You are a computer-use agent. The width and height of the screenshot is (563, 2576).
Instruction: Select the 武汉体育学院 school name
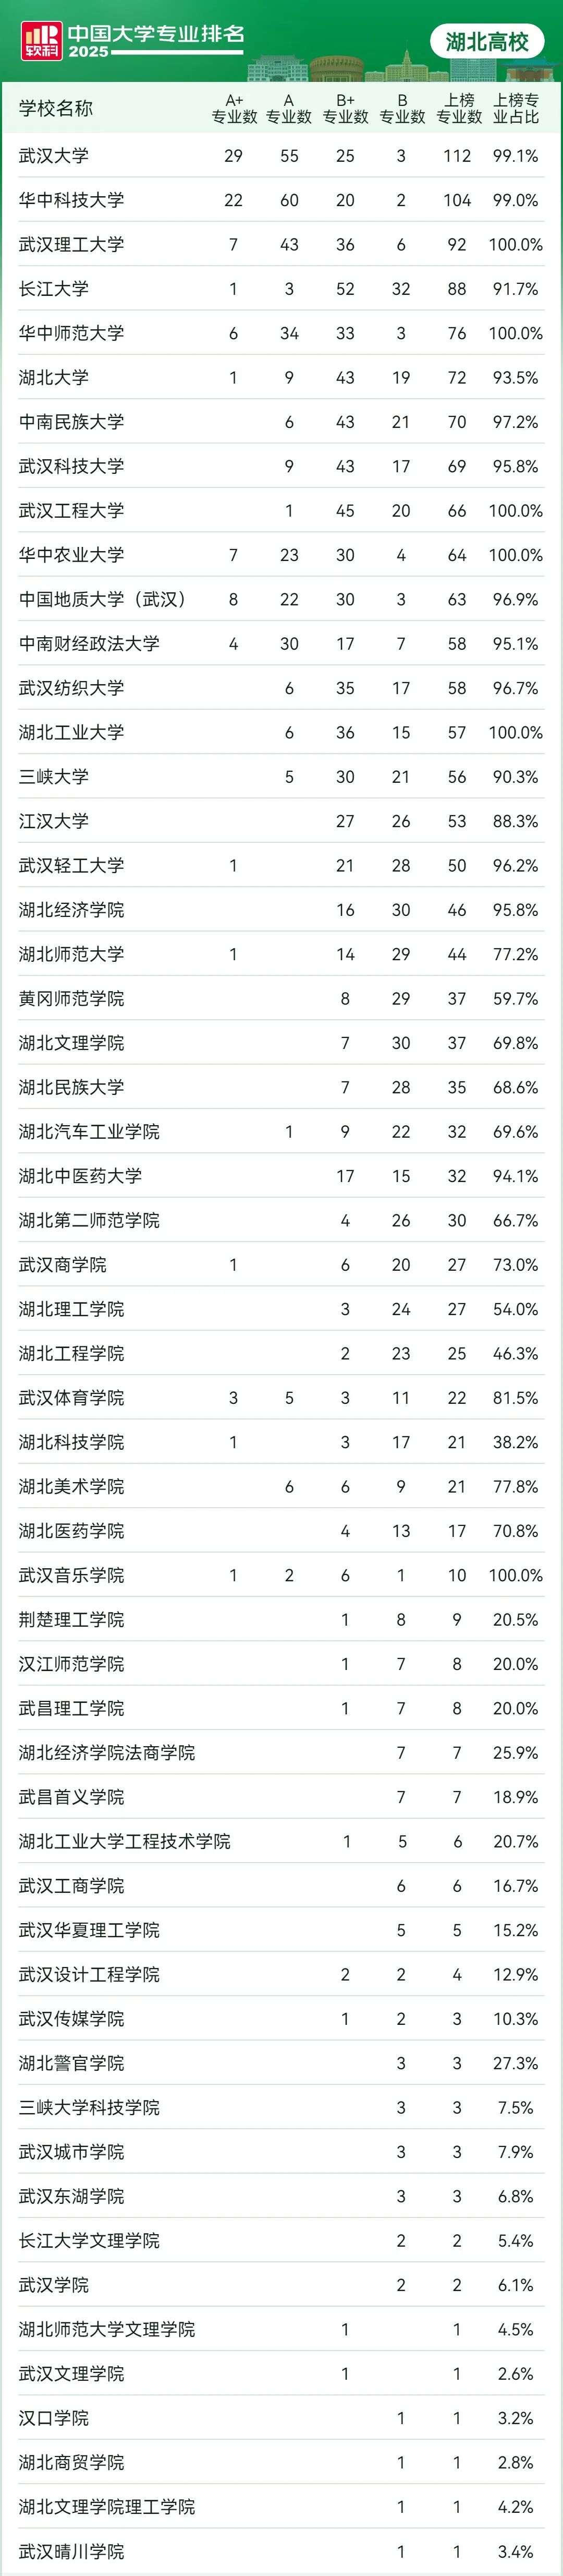[72, 1398]
